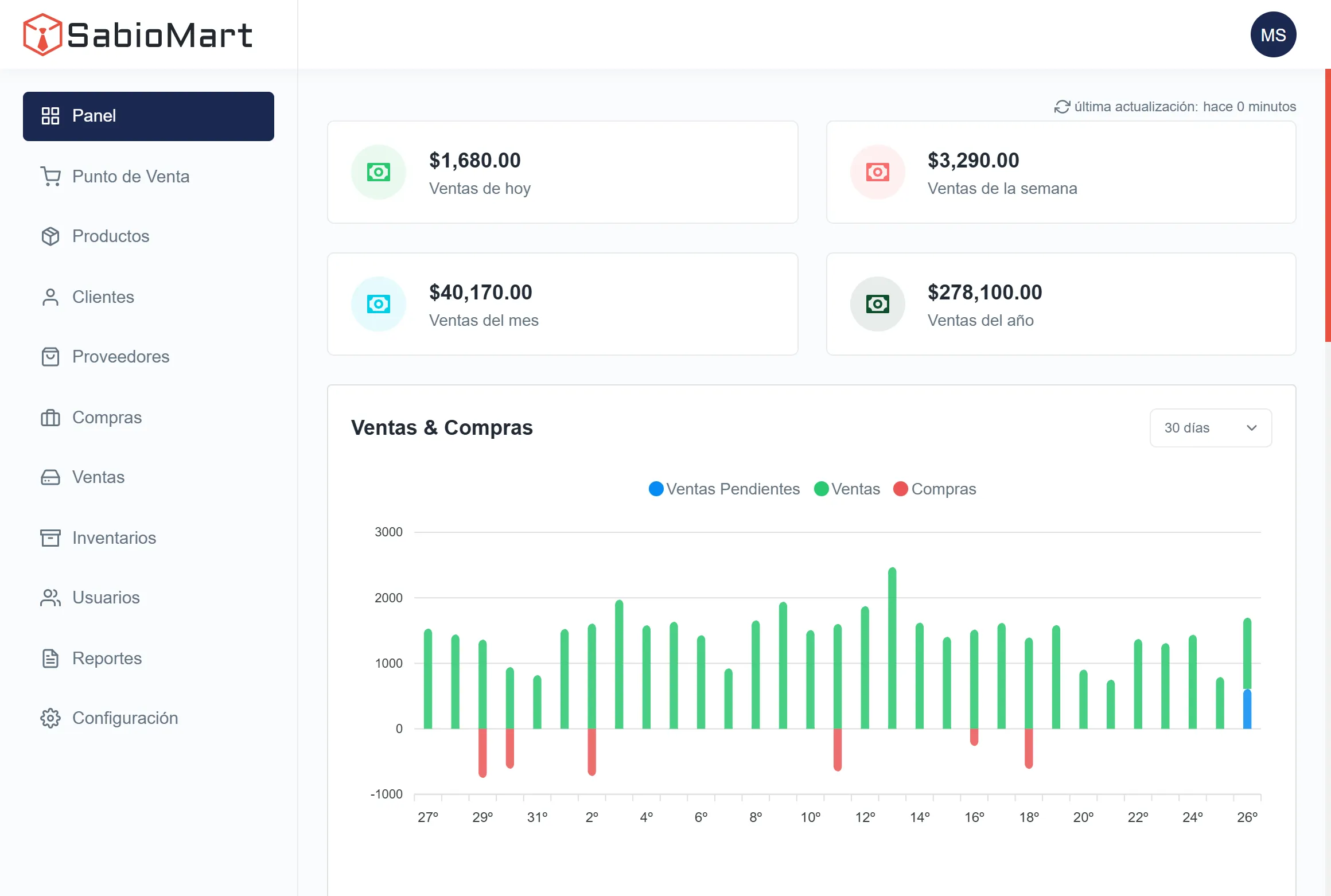Screen dimensions: 1331x896
Task: Select Panel in the sidebar
Action: pyautogui.click(x=148, y=116)
